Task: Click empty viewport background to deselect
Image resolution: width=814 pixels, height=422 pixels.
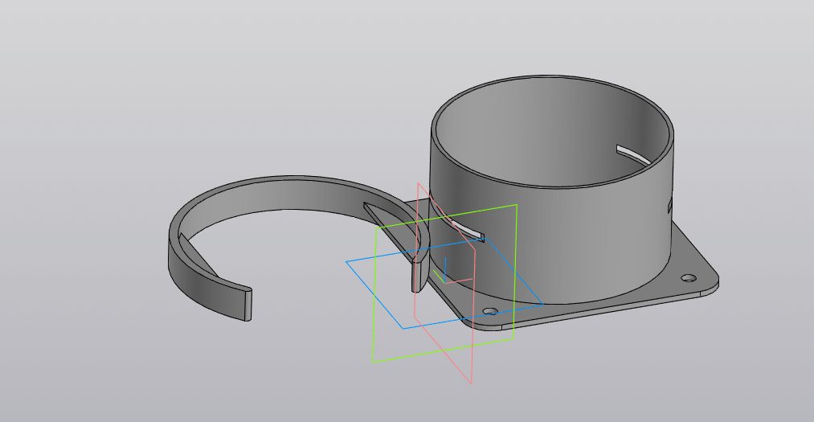Action: tap(121, 96)
